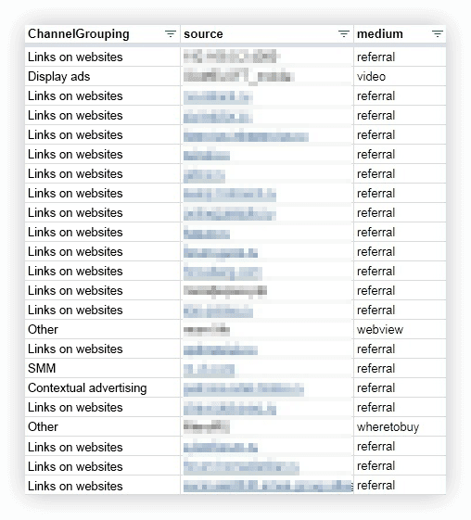Image resolution: width=471 pixels, height=520 pixels.
Task: Open the source column filter icon
Action: pyautogui.click(x=344, y=33)
